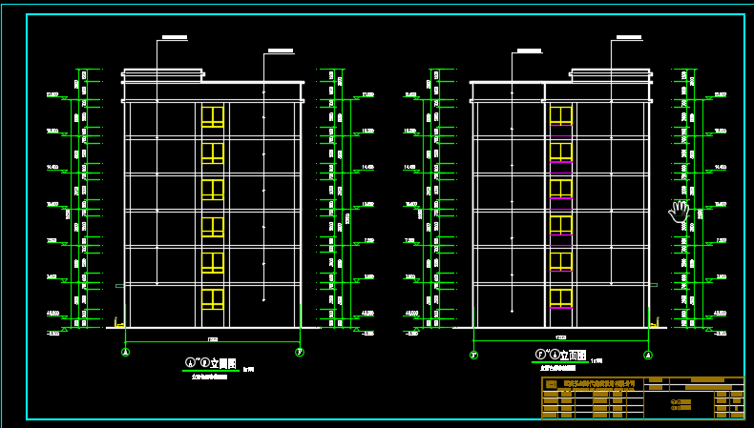Select the rooftop parapet of the right elevation
754x428 pixels.
coord(611,73)
